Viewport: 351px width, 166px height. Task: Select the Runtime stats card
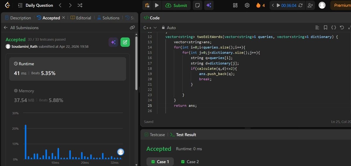click(x=68, y=69)
